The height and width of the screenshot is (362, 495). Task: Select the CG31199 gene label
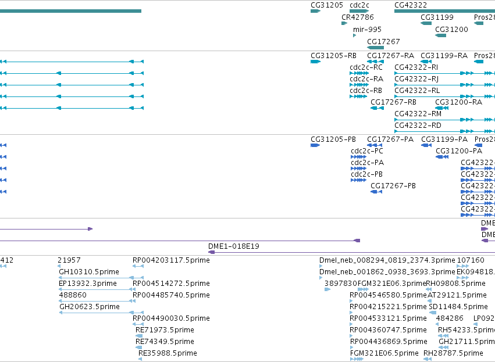(437, 17)
